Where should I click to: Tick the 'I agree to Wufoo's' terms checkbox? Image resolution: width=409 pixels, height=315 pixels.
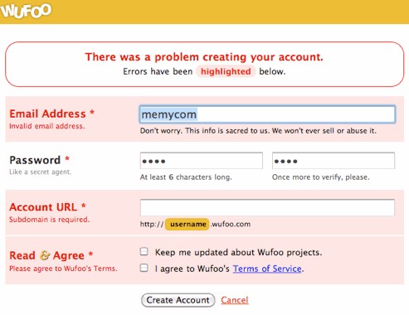pos(144,268)
